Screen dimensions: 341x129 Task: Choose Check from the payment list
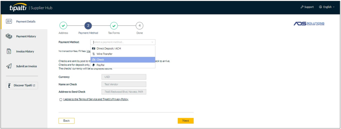point(123,59)
